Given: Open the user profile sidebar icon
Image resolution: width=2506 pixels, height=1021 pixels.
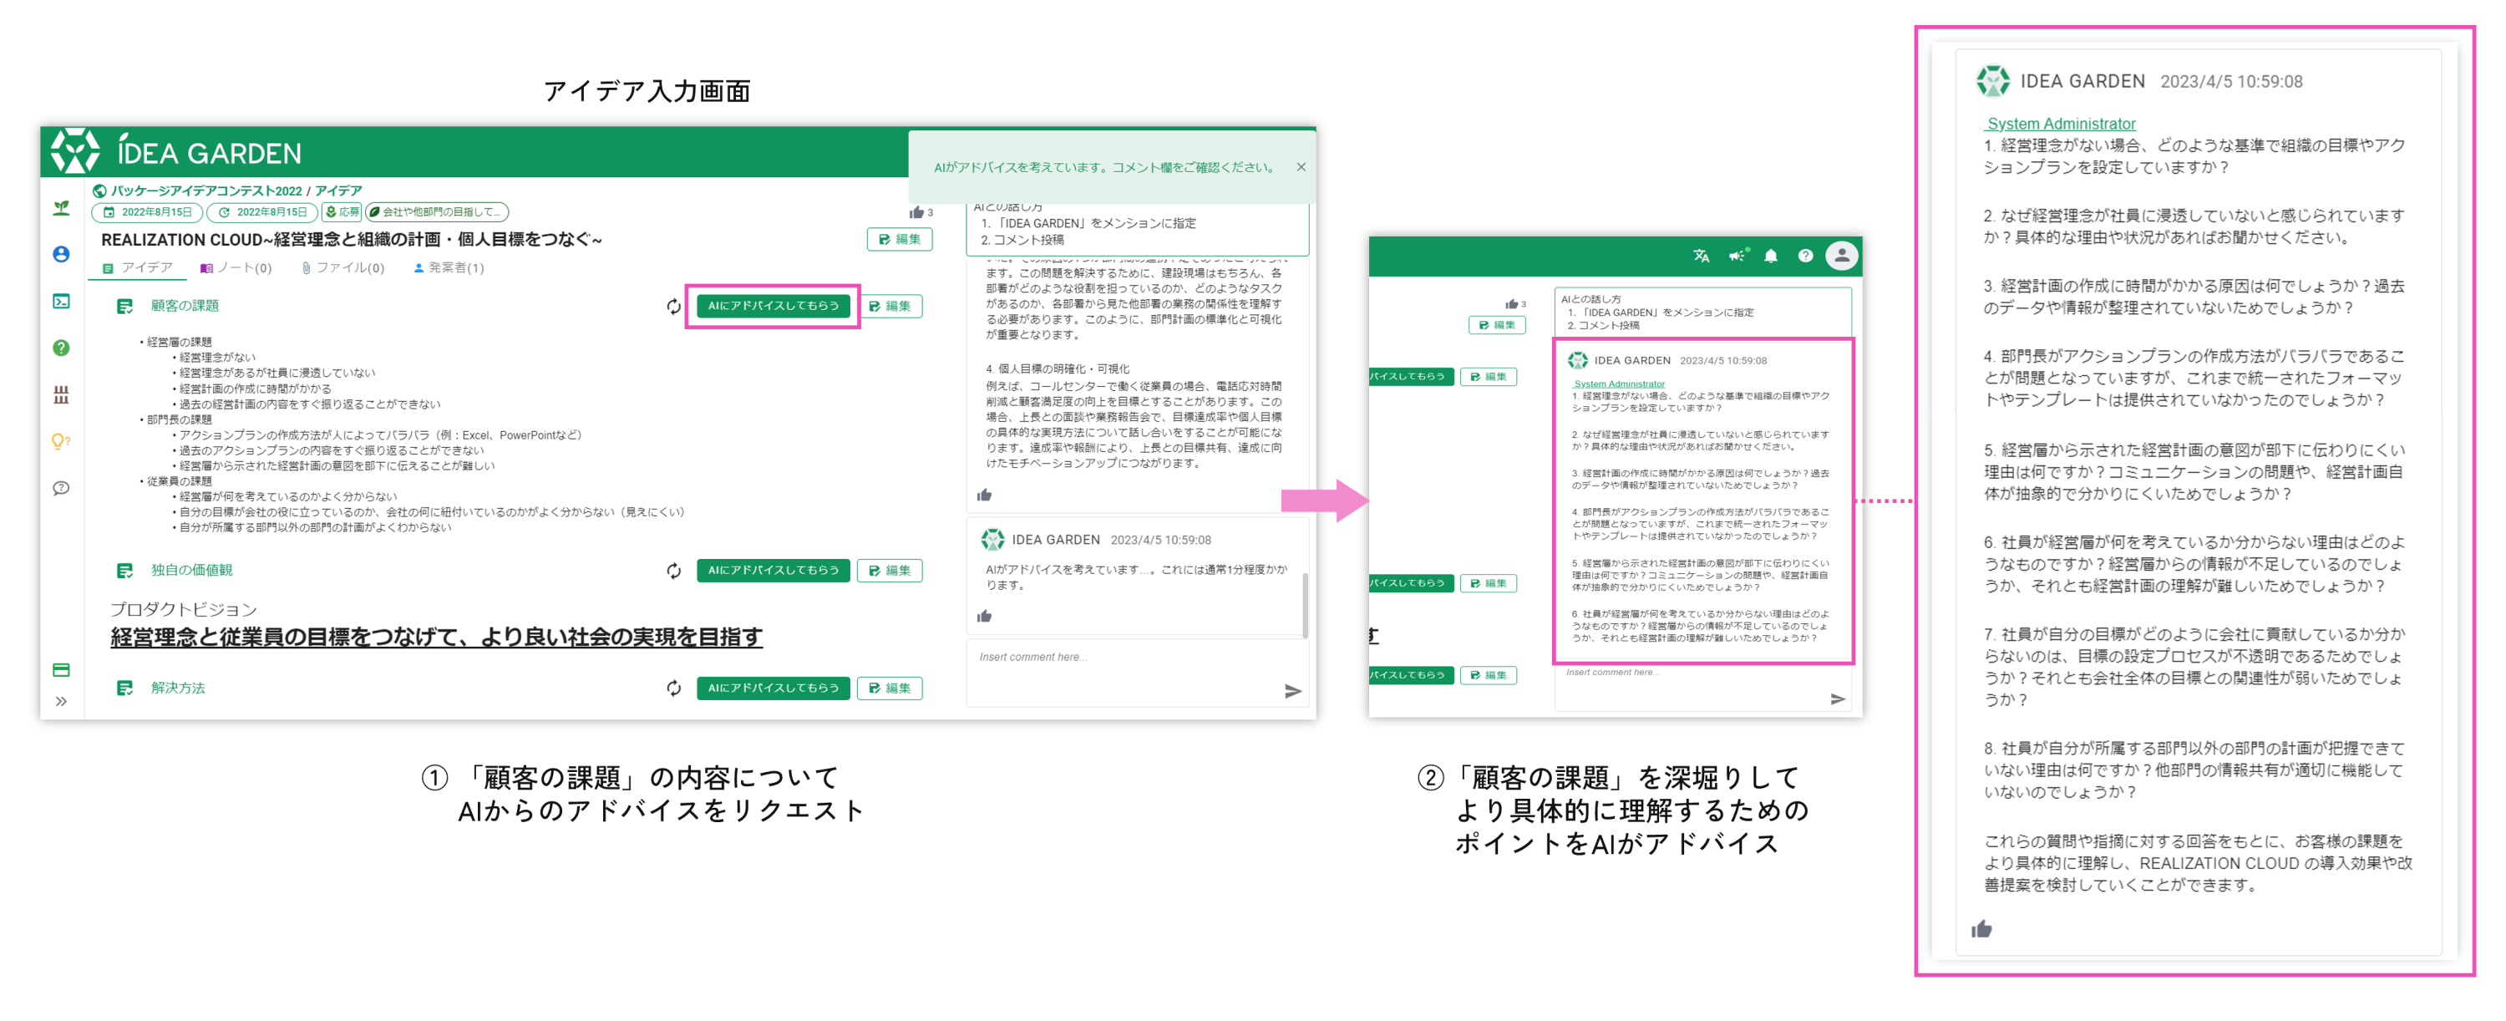Looking at the screenshot, I should 61,254.
